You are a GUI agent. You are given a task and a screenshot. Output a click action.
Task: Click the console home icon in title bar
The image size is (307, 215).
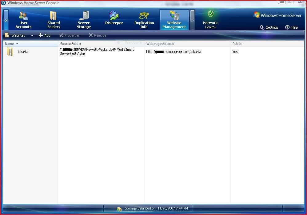(x=3, y=3)
